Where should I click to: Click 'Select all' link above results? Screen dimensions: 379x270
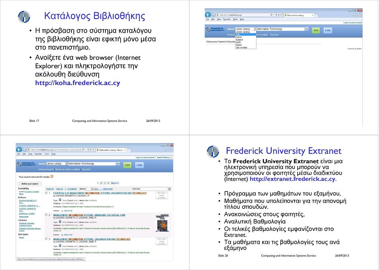tap(50, 189)
